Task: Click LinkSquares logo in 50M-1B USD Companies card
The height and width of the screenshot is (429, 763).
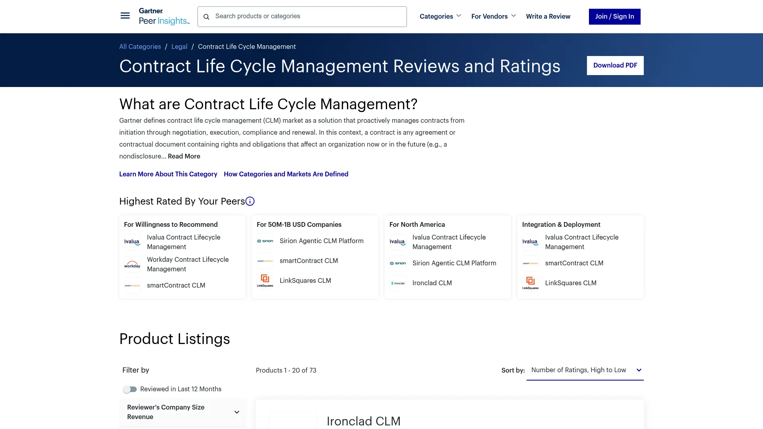Action: click(265, 281)
